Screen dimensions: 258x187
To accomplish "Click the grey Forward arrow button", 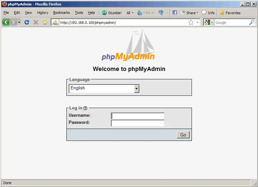I will point(14,22).
